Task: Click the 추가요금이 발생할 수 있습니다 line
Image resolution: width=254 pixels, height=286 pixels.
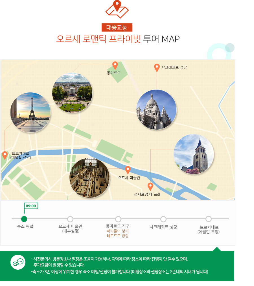Action: coord(59,265)
